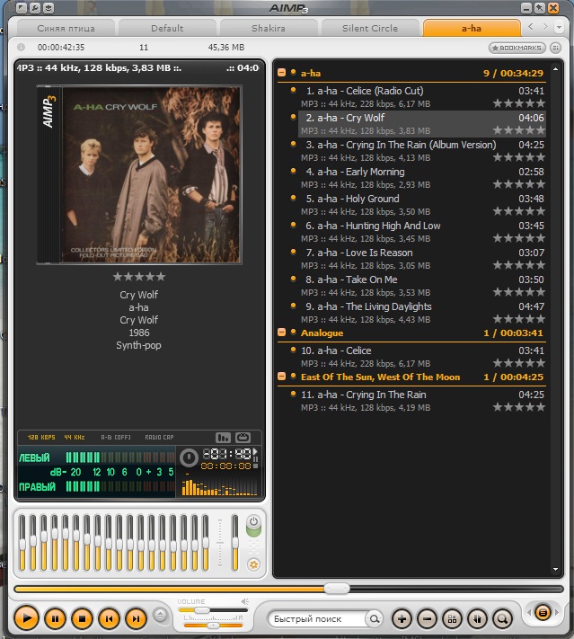Open equalizer settings with the gear icon

click(x=253, y=564)
